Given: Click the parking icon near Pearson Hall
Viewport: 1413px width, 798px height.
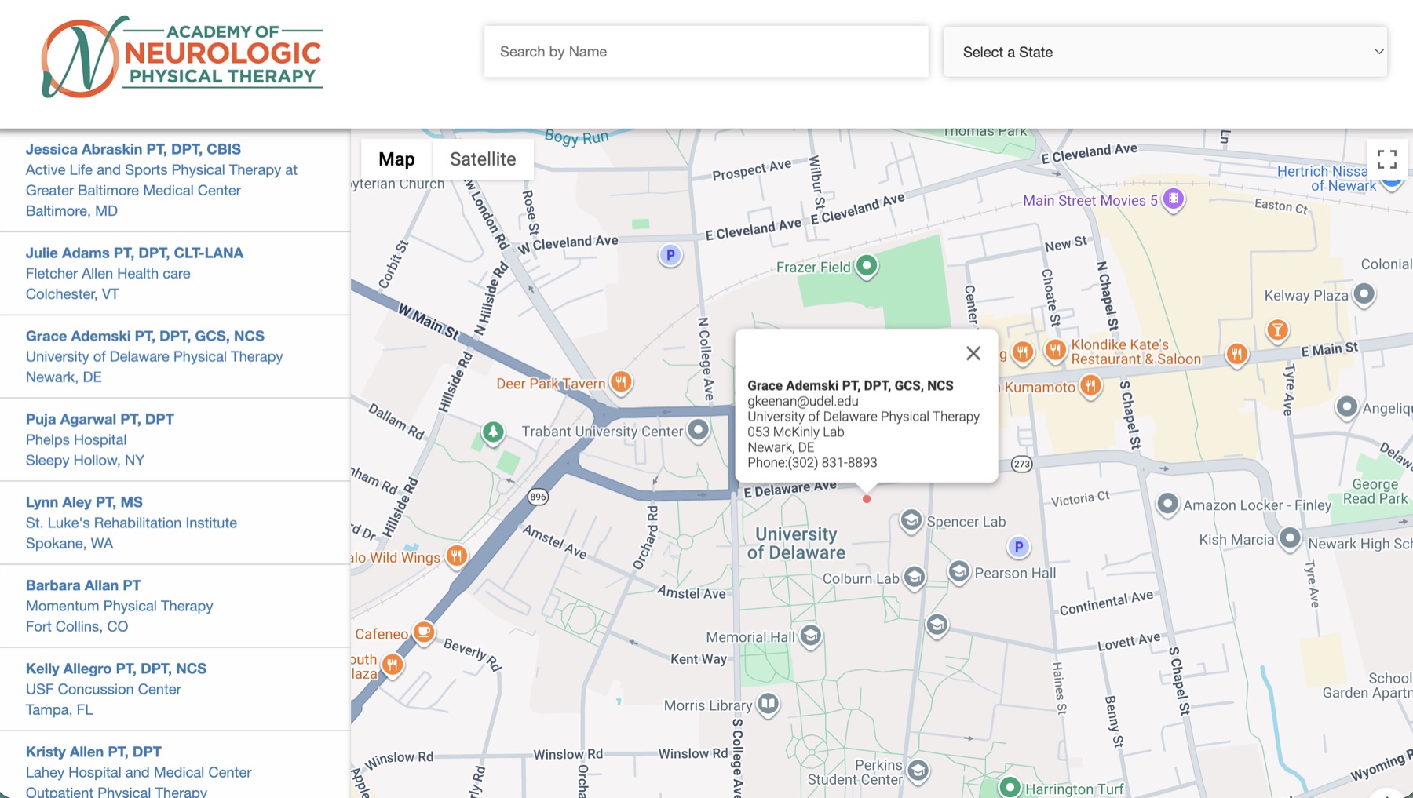Looking at the screenshot, I should click(1018, 547).
